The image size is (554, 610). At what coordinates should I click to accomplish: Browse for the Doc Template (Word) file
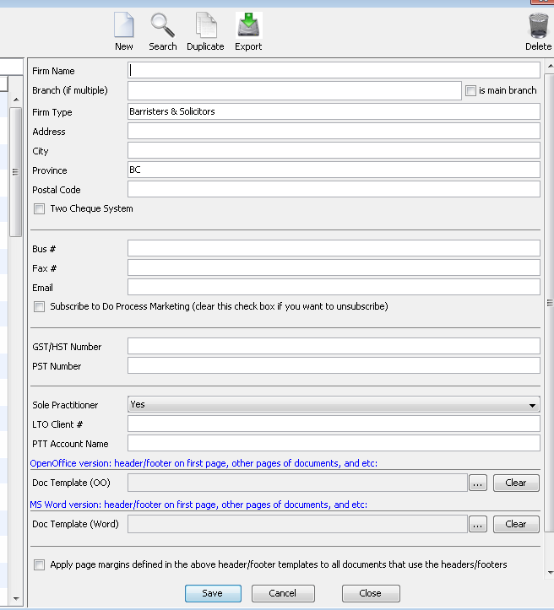pos(478,524)
